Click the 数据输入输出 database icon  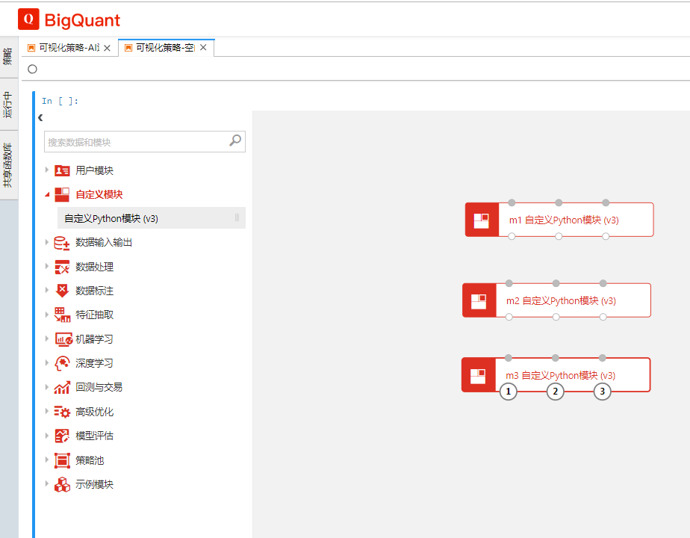click(62, 243)
